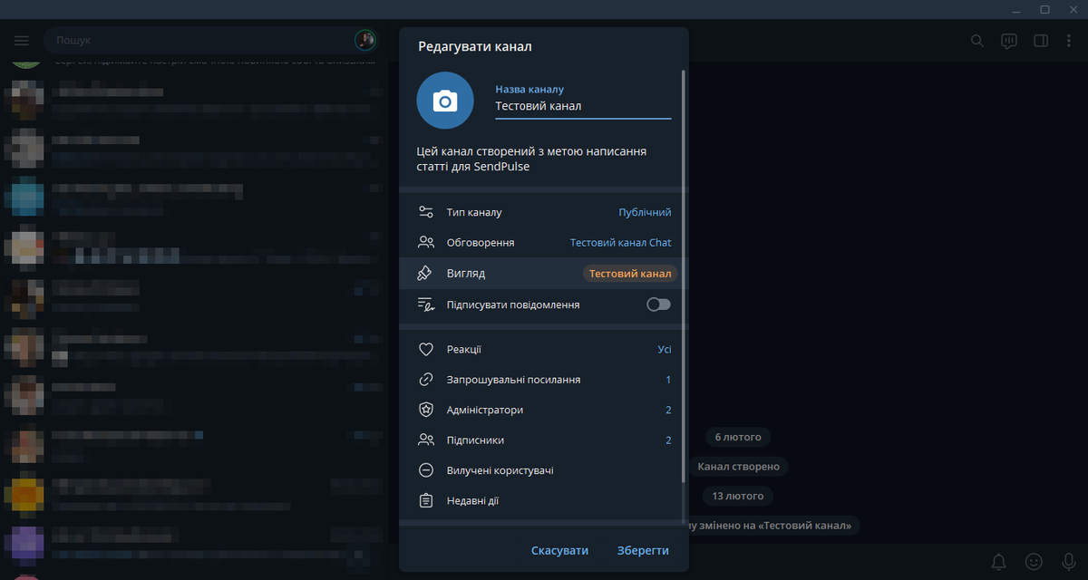Click the recent actions clipboard icon

coord(426,500)
